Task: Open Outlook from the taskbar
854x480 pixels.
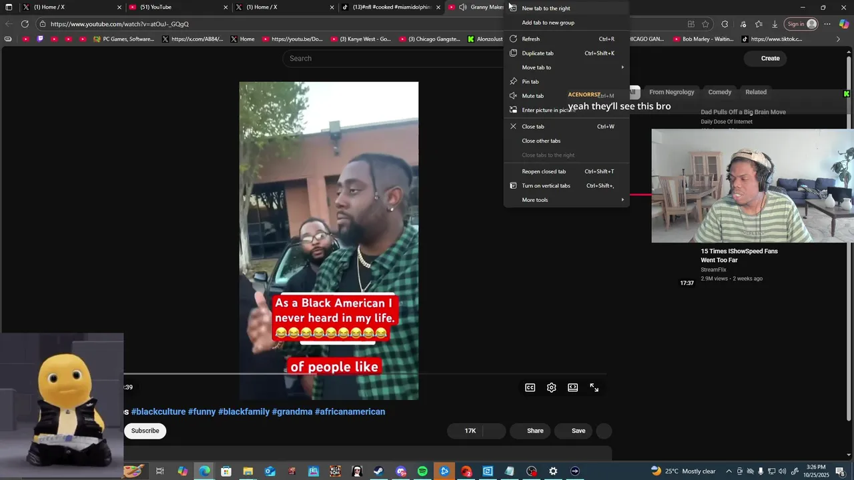Action: click(x=270, y=471)
